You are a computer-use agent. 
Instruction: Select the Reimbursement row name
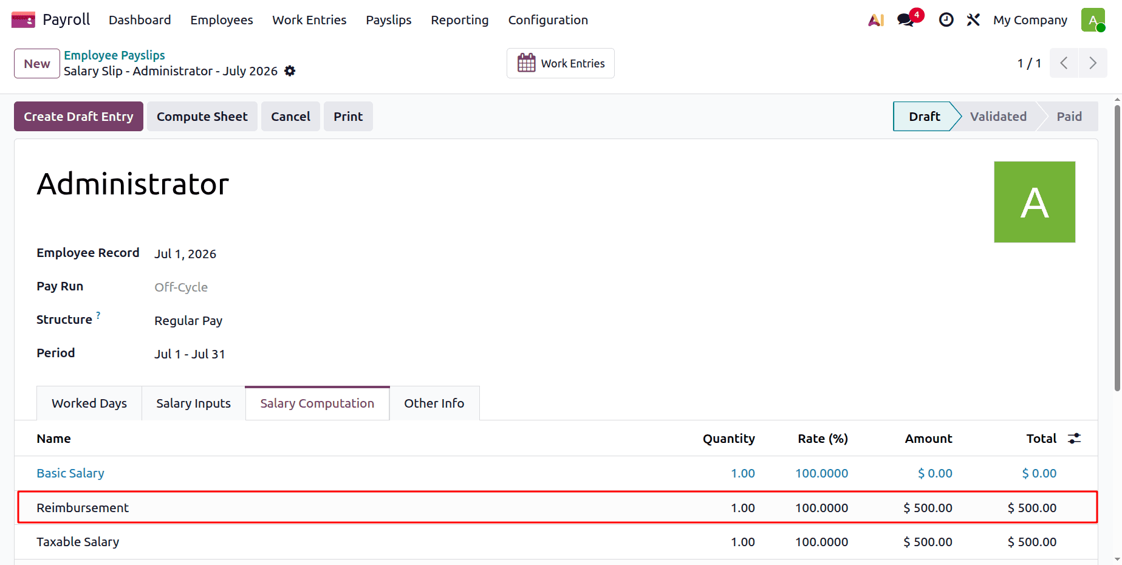pos(83,508)
